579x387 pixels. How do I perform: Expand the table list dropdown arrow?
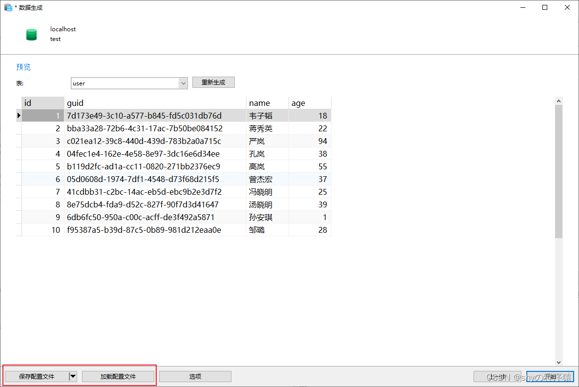click(183, 83)
